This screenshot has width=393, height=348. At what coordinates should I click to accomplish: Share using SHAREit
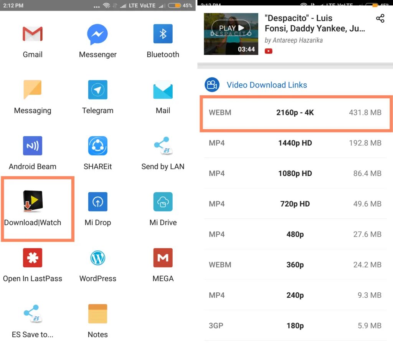[98, 146]
